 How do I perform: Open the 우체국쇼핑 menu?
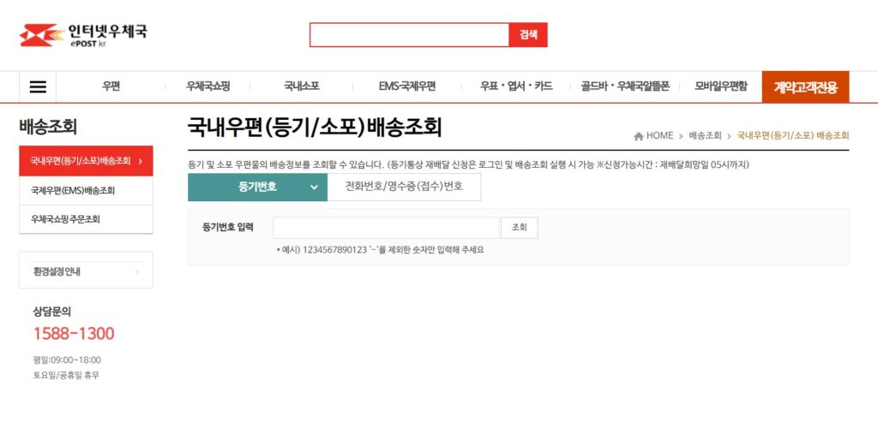207,86
